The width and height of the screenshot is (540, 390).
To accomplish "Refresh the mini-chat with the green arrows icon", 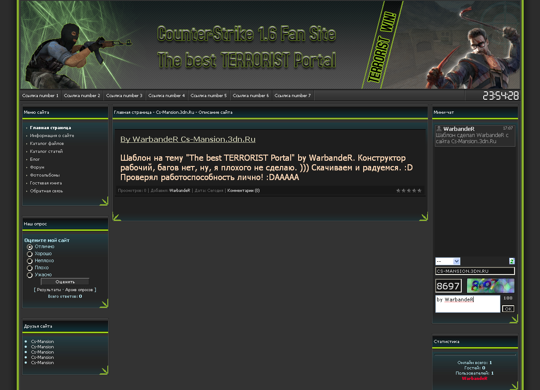I will (x=512, y=261).
